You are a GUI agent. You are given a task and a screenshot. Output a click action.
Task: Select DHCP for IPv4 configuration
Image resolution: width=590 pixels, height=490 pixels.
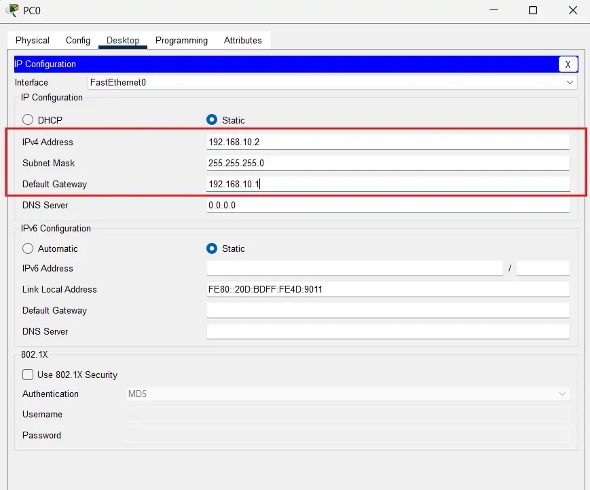click(x=28, y=120)
